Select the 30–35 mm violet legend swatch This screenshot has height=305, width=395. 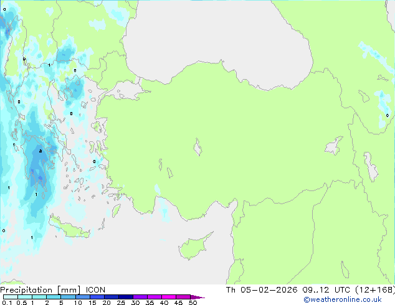(x=140, y=297)
